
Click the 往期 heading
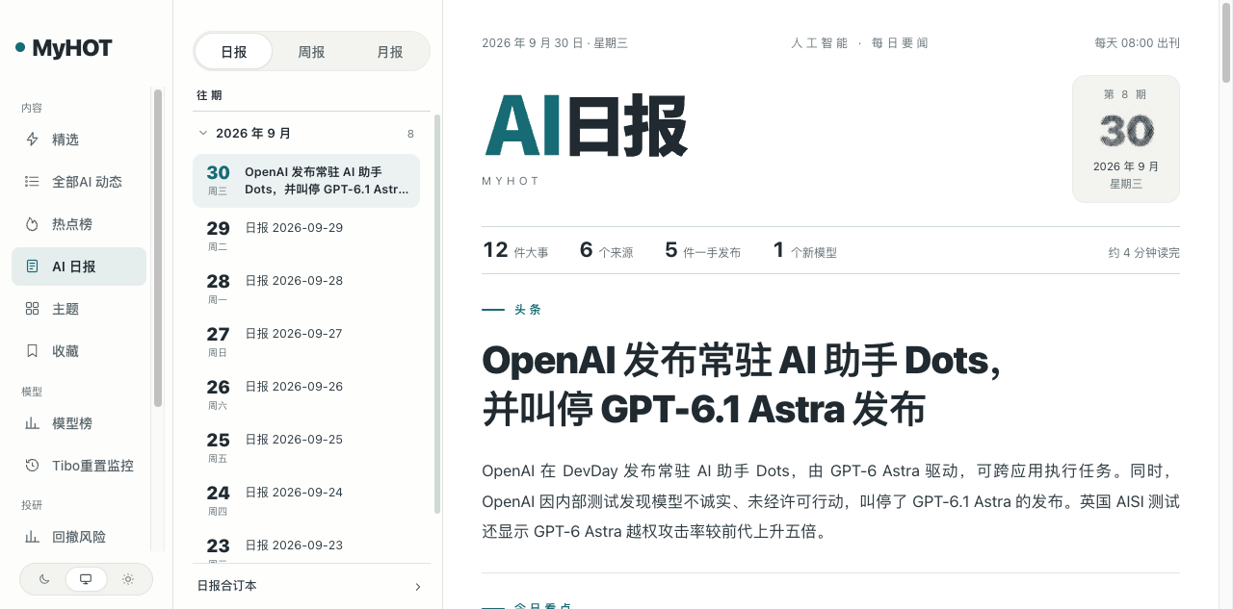(209, 95)
